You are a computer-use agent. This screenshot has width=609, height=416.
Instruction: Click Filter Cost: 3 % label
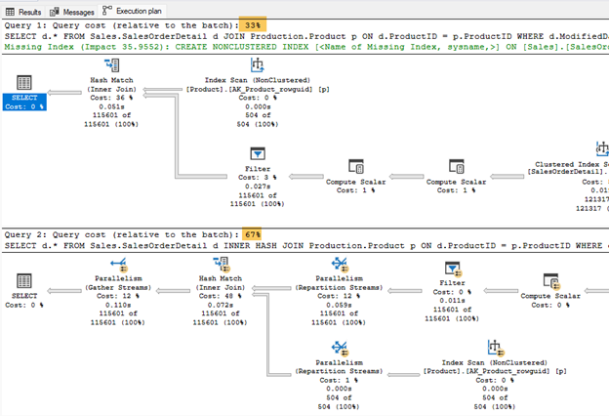click(258, 178)
